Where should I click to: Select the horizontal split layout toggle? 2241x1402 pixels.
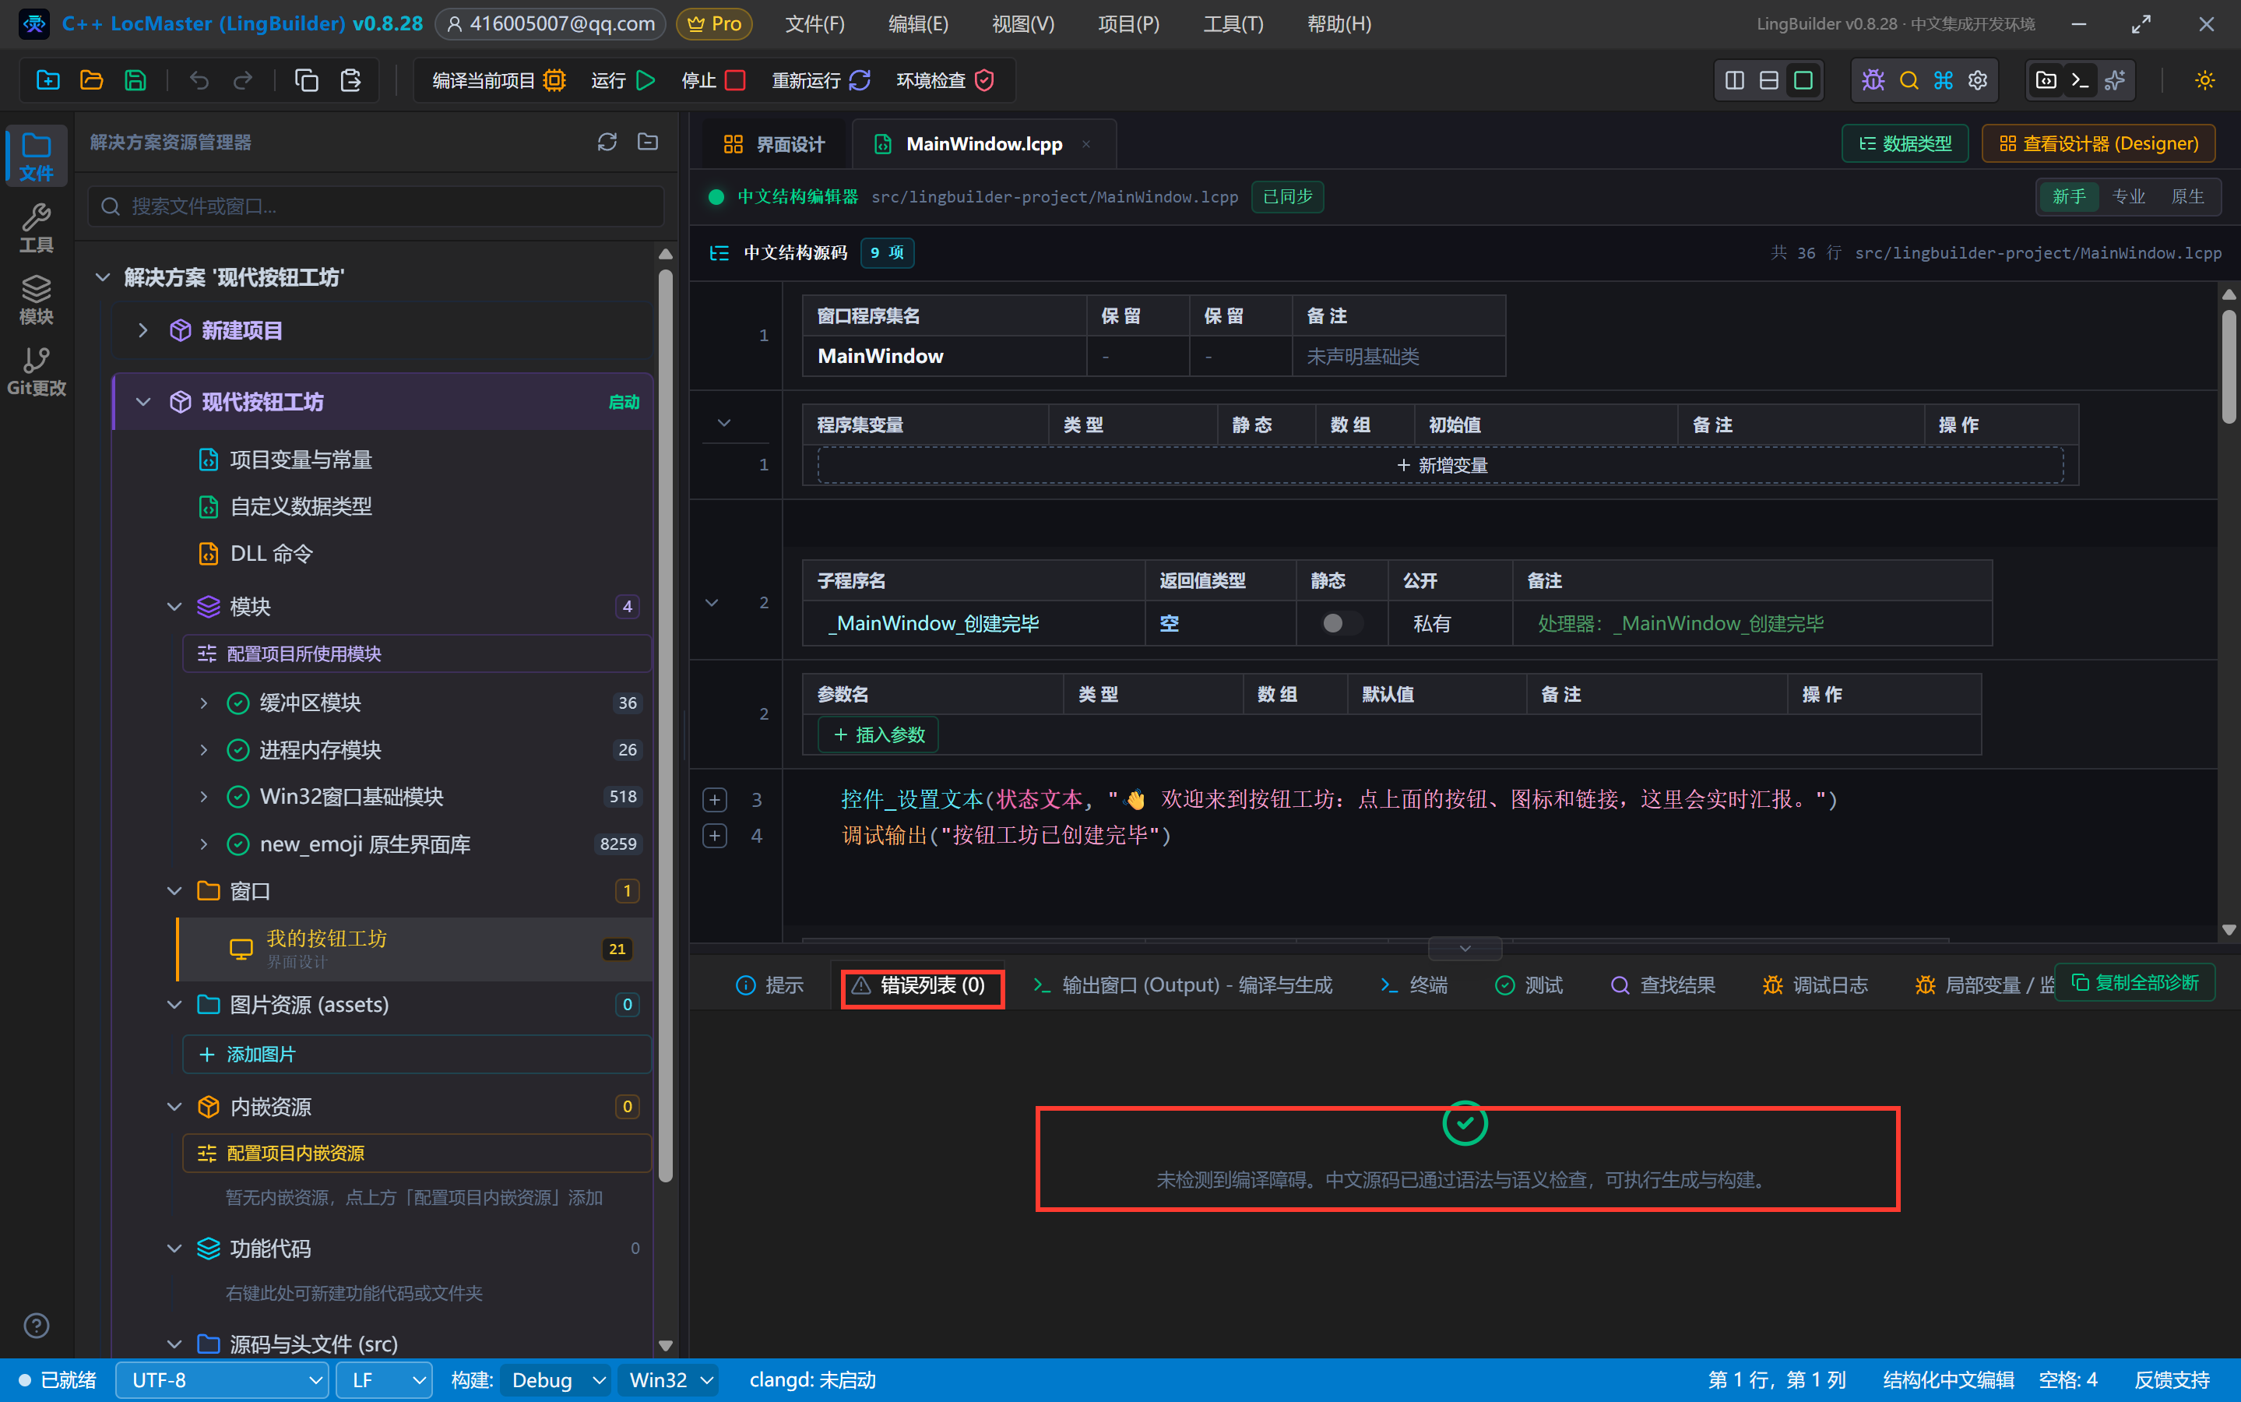1768,81
